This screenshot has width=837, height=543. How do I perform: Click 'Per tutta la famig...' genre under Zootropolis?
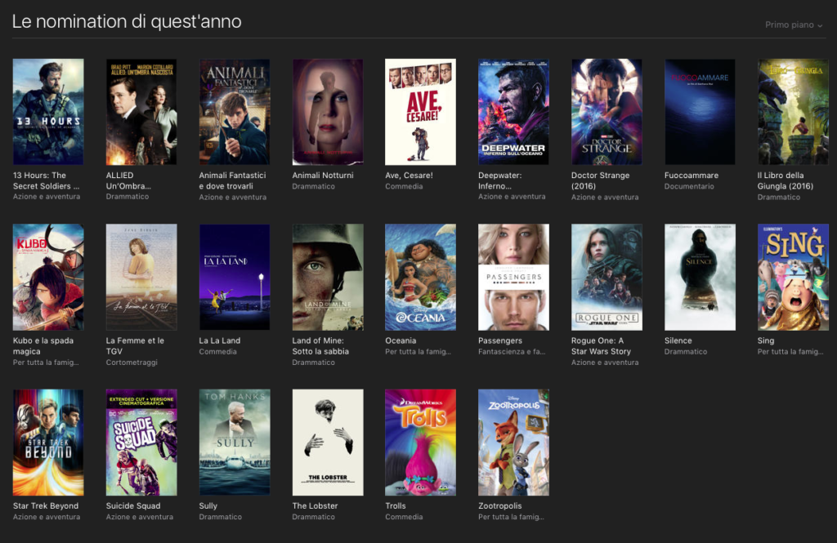512,517
